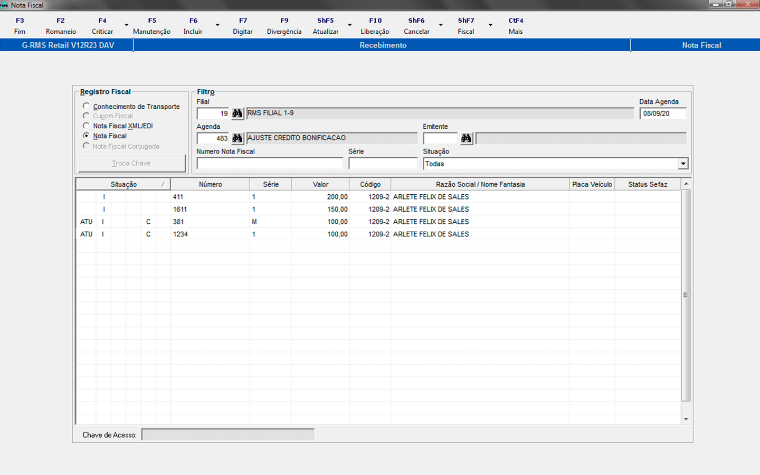
Task: Click F7 Digitar toolbar item
Action: [x=243, y=26]
